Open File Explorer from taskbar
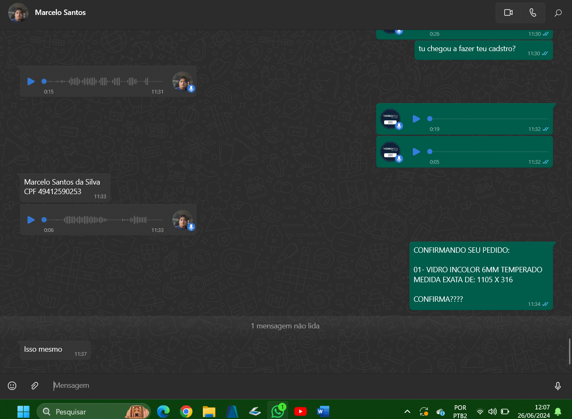The image size is (572, 419). 209,412
